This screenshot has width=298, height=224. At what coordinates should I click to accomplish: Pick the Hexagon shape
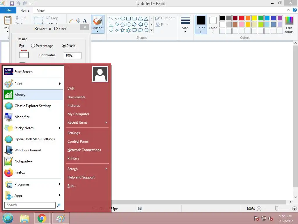click(128, 24)
